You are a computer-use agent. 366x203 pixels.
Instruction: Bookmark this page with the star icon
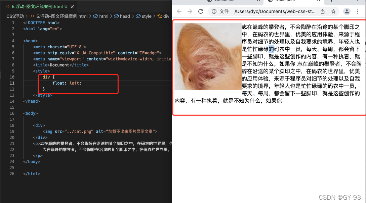(333, 11)
